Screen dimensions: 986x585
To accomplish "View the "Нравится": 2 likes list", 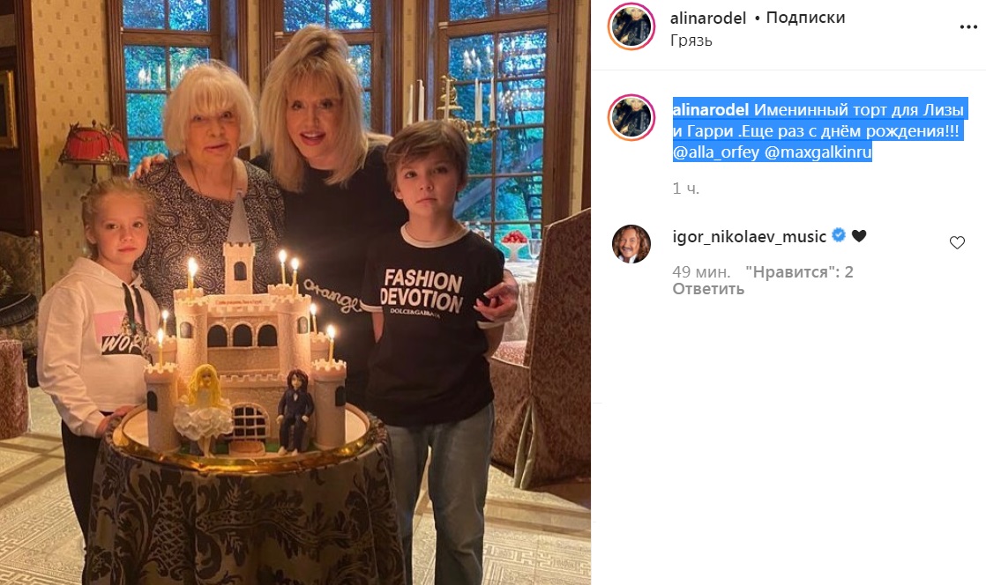I will coord(799,272).
